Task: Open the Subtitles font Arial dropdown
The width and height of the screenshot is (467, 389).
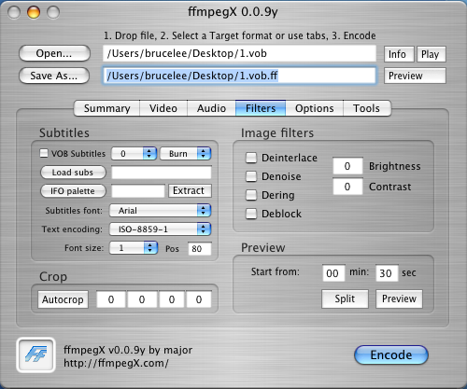Action: pyautogui.click(x=160, y=211)
